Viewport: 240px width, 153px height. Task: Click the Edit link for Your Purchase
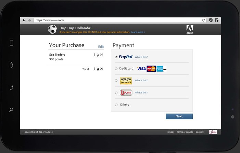click(x=101, y=47)
